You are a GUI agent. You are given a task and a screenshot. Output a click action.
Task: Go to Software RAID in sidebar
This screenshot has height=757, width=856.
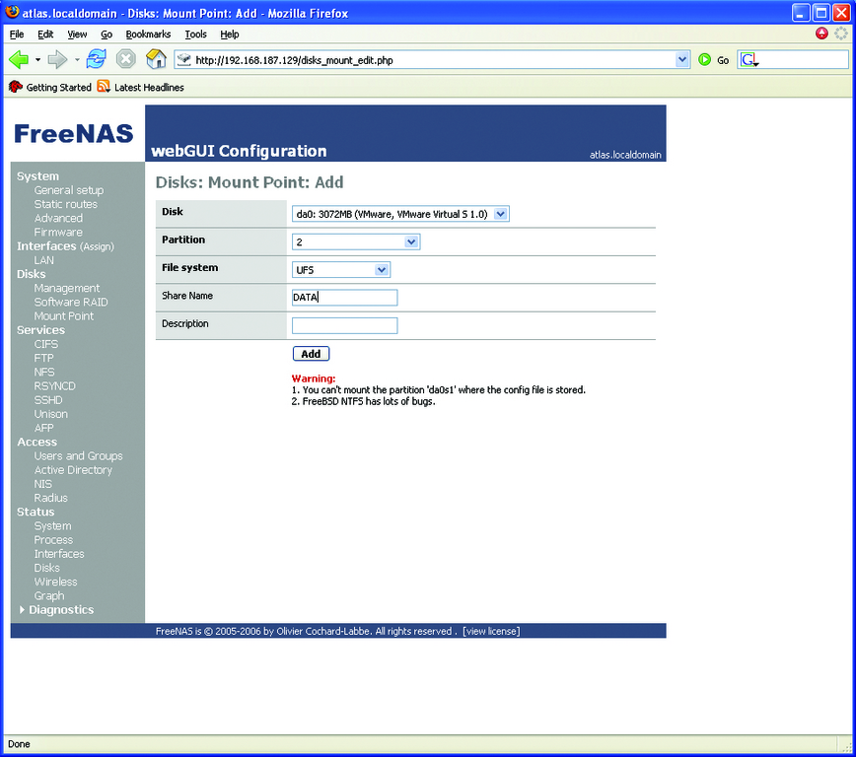tap(71, 303)
